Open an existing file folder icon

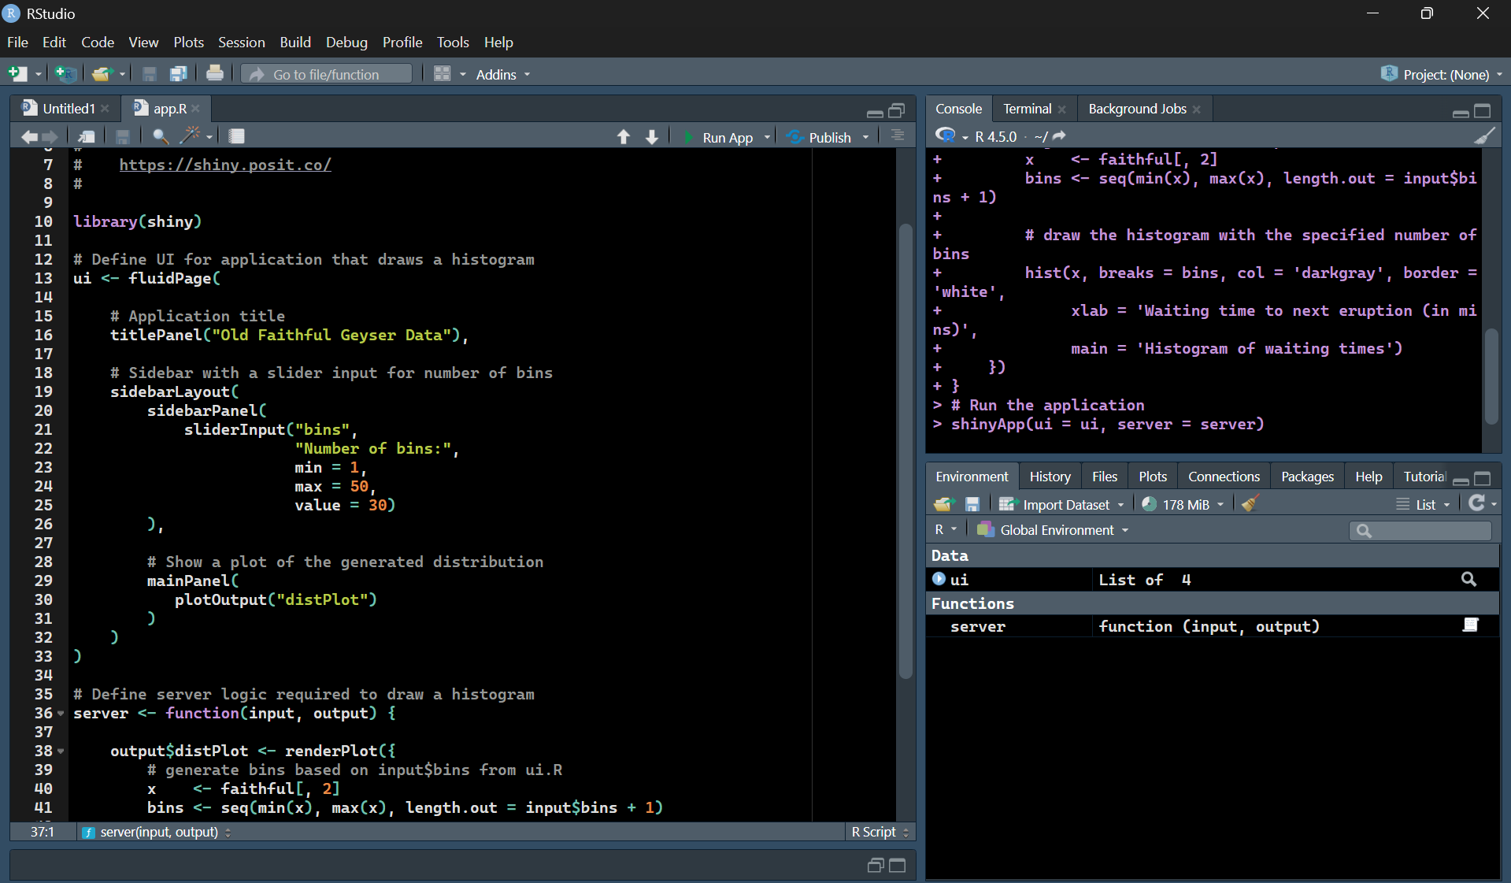102,74
